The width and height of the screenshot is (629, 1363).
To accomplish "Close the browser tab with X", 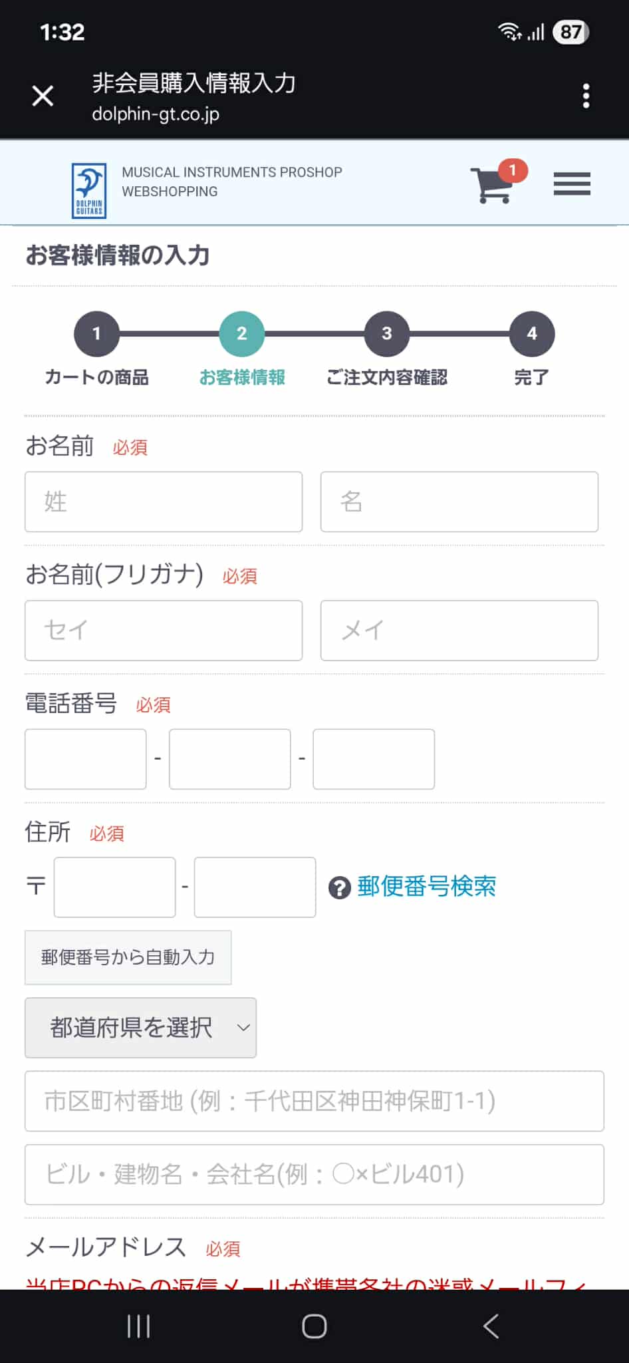I will [x=43, y=96].
